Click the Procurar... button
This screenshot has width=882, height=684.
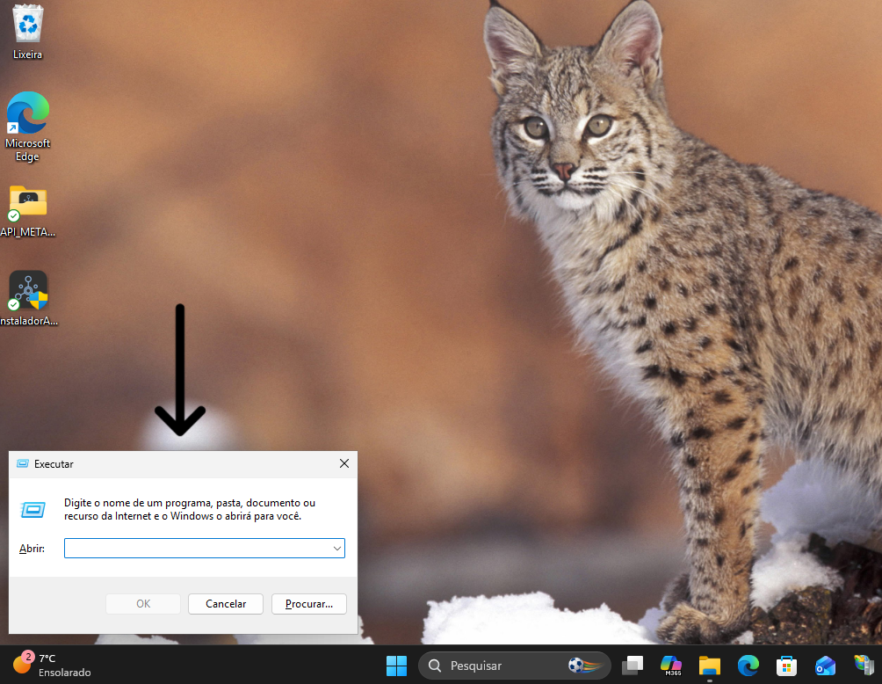point(309,604)
